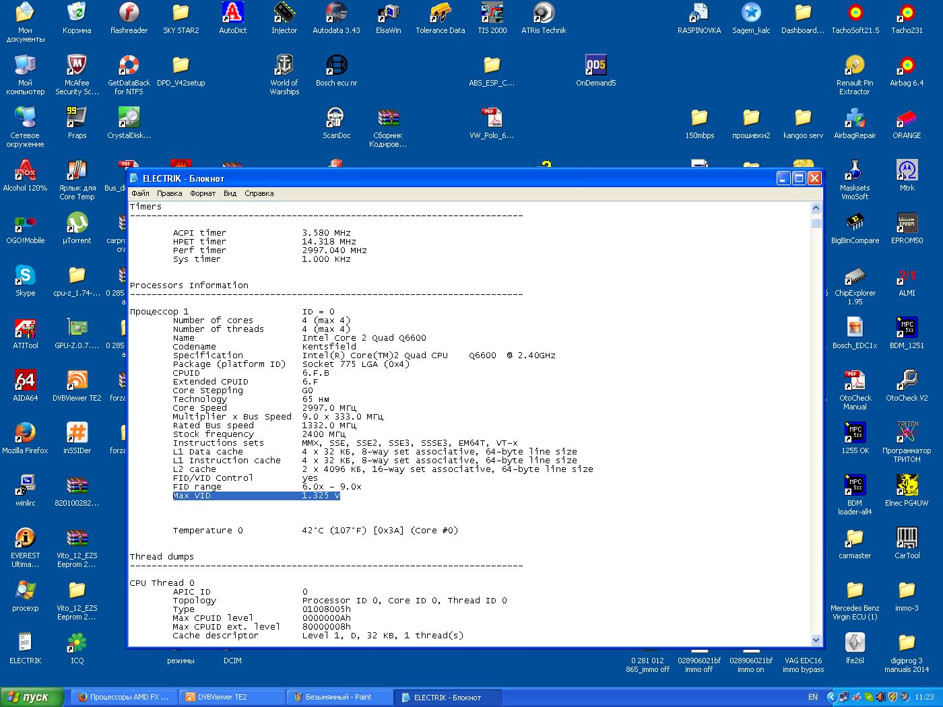The height and width of the screenshot is (707, 943).
Task: Click the taskbar clock showing 11:23
Action: (x=924, y=697)
